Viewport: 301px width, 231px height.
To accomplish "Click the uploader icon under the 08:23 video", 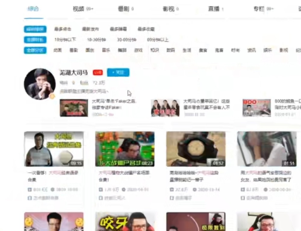I will tap(101, 198).
